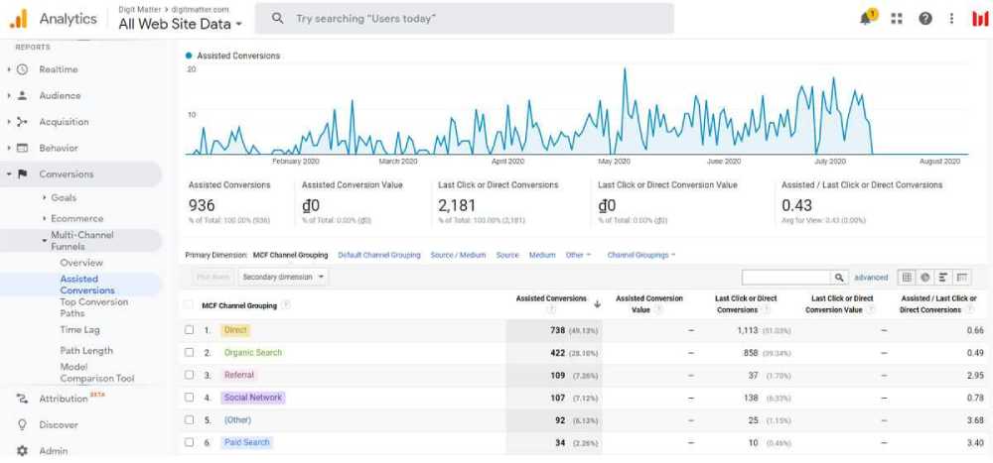Switch primary dimension to Source

(x=507, y=255)
